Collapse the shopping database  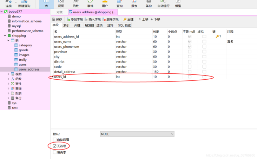click(5, 35)
